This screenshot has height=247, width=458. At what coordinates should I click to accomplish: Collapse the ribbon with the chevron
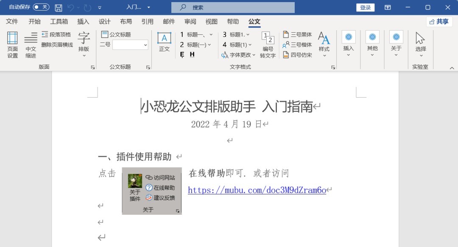tap(452, 67)
